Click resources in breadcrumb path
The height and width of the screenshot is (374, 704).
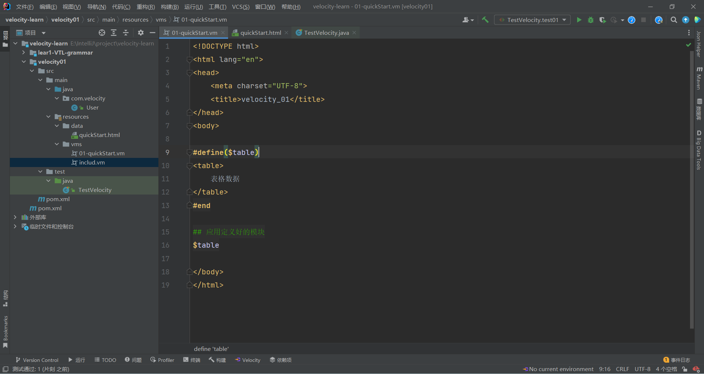[x=135, y=20]
